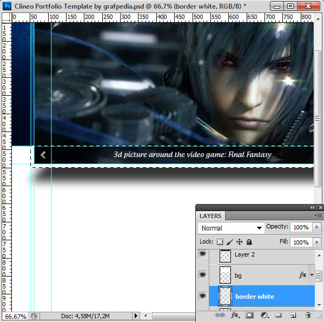Viewport: 324px width, 322px height.
Task: Toggle lock transparent pixels
Action: pos(220,242)
